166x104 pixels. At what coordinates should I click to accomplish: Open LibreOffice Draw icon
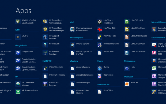127,29
